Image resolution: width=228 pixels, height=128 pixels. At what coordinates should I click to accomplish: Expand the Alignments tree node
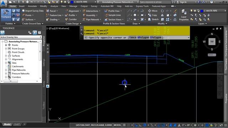6,59
